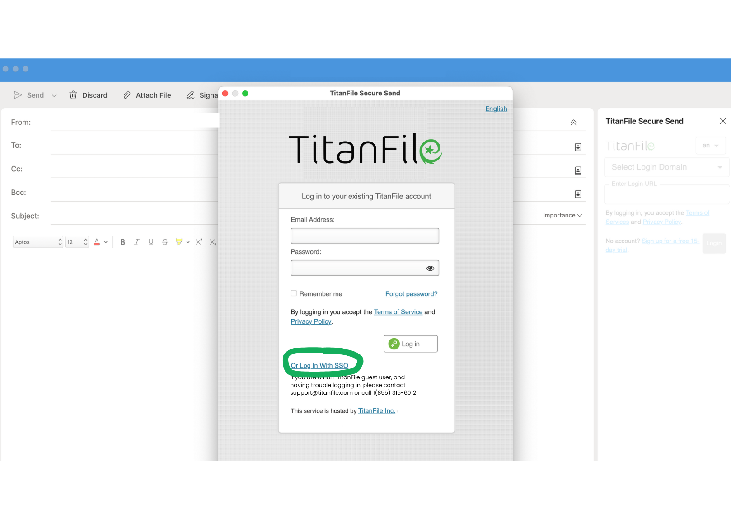Apply subscript formatting
731x519 pixels.
point(213,242)
